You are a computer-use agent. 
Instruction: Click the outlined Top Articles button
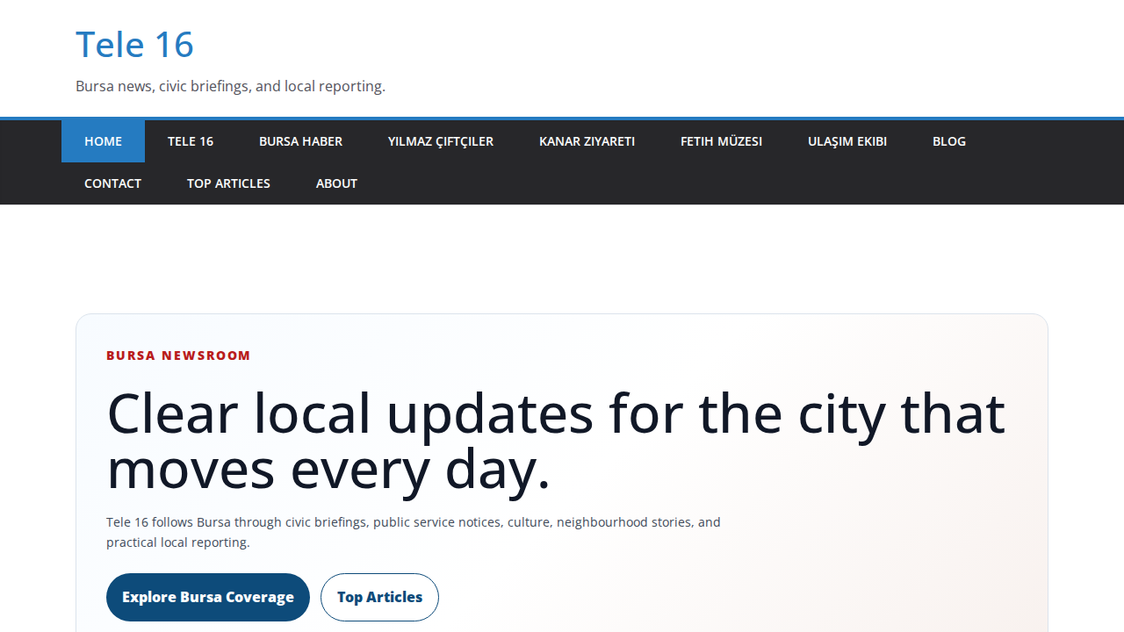pos(379,597)
